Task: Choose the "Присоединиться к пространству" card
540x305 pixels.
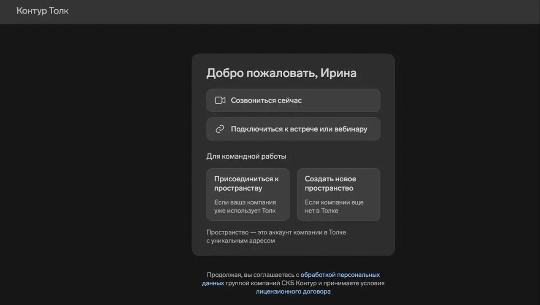Action: pyautogui.click(x=248, y=194)
